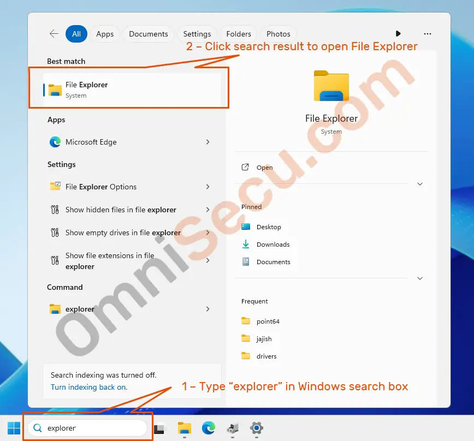This screenshot has height=441, width=474.
Task: Click large File Explorer icon in preview pane
Action: coord(331,86)
